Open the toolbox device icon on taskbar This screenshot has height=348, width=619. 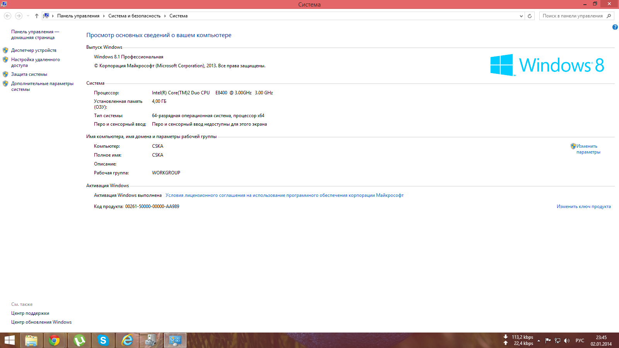tap(151, 340)
